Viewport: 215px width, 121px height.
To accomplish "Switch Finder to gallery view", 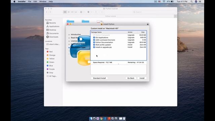I will tap(76, 12).
